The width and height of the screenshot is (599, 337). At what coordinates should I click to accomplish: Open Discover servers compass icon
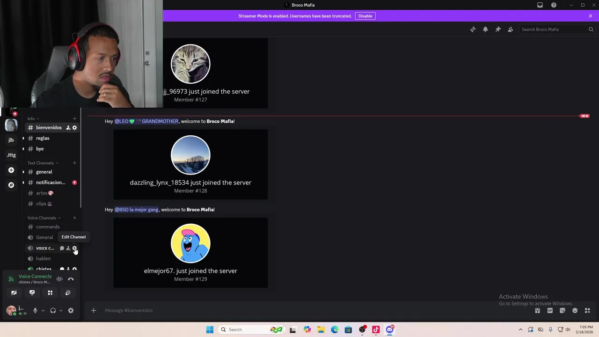[x=11, y=185]
